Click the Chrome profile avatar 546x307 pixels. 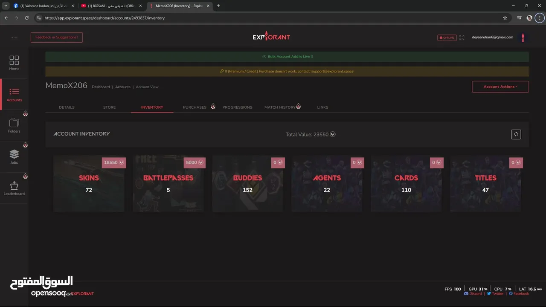(x=529, y=18)
